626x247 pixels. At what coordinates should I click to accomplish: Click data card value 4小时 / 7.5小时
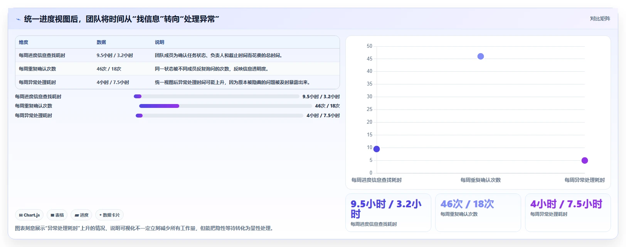[x=566, y=204]
